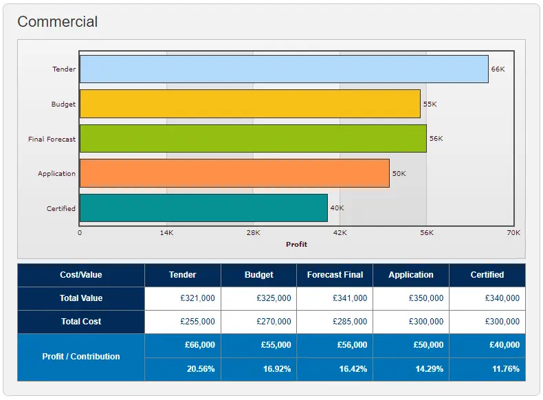Select the green Final Forecast bar
The image size is (543, 400).
tap(253, 139)
